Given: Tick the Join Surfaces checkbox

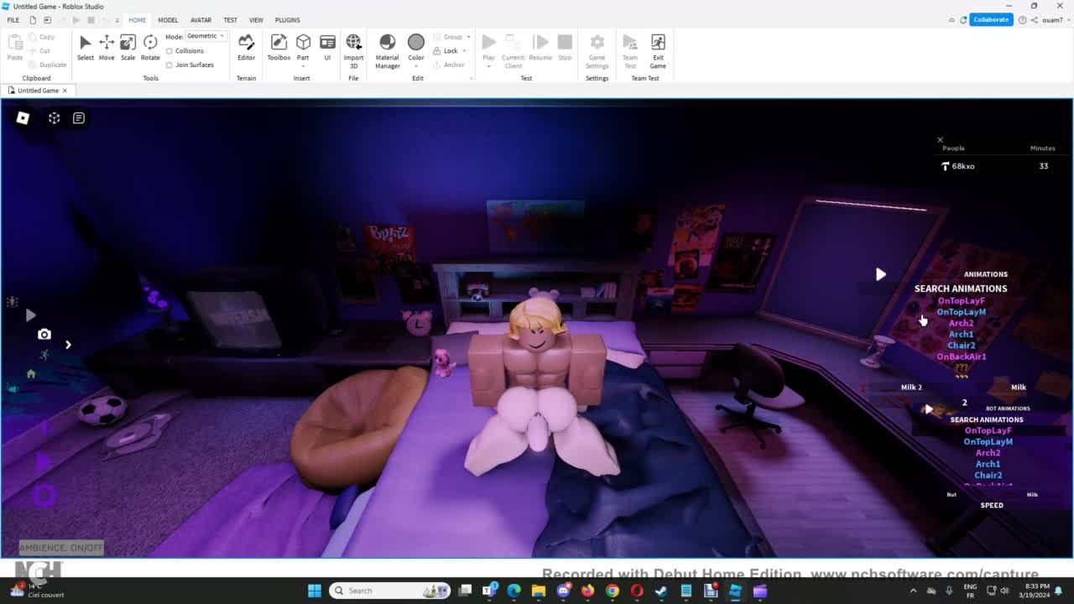Looking at the screenshot, I should click(x=169, y=65).
